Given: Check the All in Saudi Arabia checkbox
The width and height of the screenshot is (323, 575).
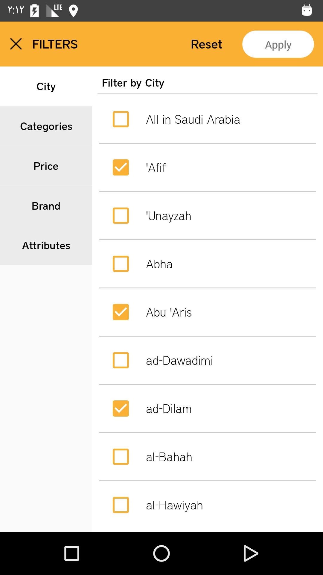Looking at the screenshot, I should coord(121,119).
